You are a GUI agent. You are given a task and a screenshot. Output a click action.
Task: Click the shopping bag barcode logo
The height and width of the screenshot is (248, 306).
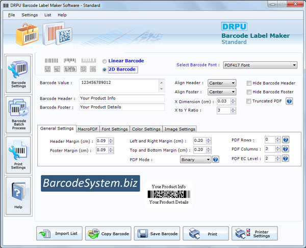point(27,34)
